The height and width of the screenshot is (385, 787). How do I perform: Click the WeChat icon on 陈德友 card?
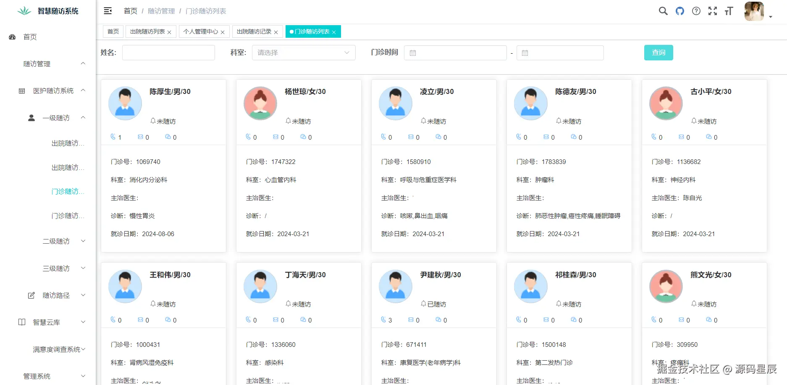[574, 137]
